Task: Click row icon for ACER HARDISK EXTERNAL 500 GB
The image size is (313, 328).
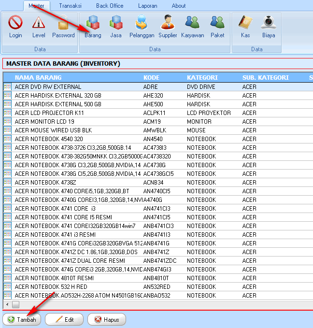Action: coord(8,104)
